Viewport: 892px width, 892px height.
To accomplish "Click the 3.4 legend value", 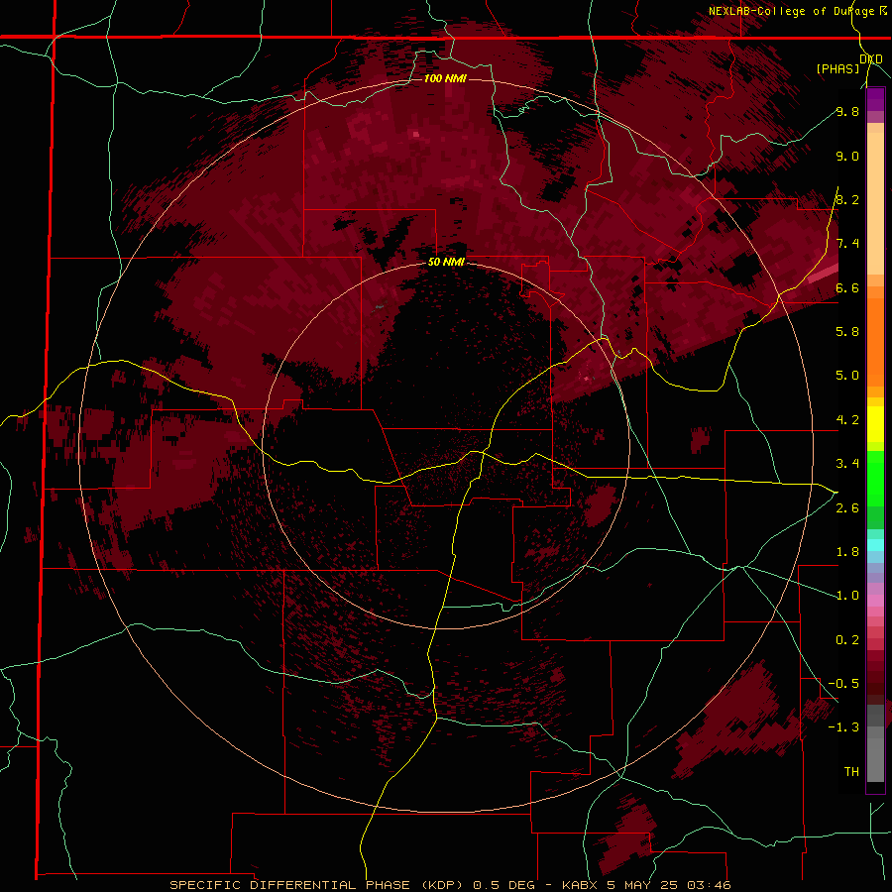I will pyautogui.click(x=847, y=464).
